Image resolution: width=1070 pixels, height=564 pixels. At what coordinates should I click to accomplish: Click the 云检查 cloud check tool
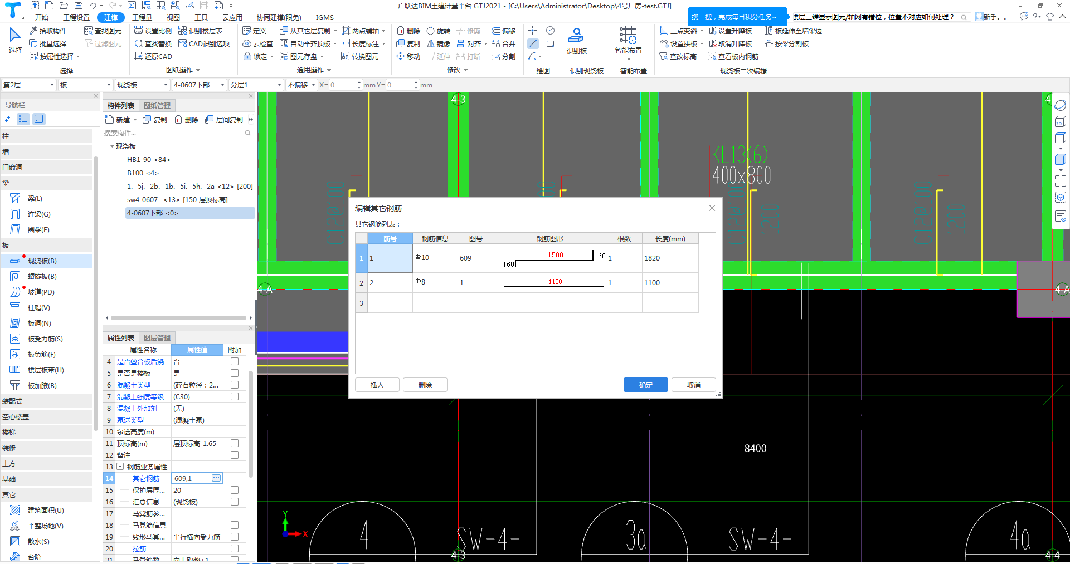coord(257,43)
